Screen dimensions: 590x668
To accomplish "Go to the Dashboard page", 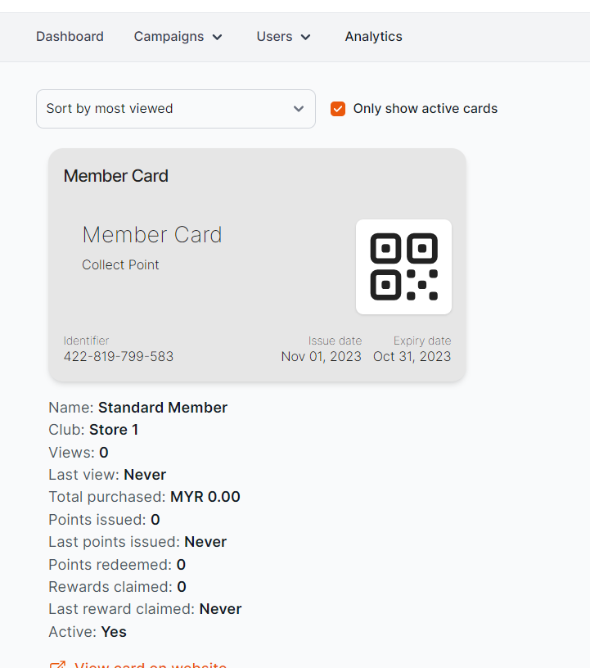I will tap(70, 37).
